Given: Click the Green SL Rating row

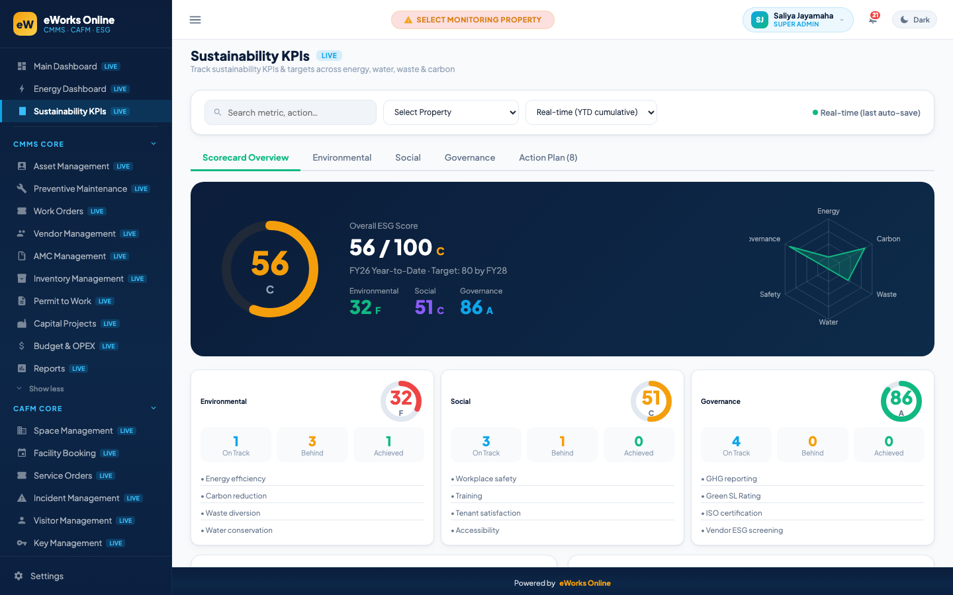Looking at the screenshot, I should tap(813, 496).
